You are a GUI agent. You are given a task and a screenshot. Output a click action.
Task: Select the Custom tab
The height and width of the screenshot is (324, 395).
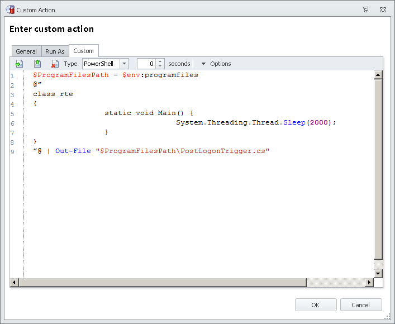tap(84, 51)
